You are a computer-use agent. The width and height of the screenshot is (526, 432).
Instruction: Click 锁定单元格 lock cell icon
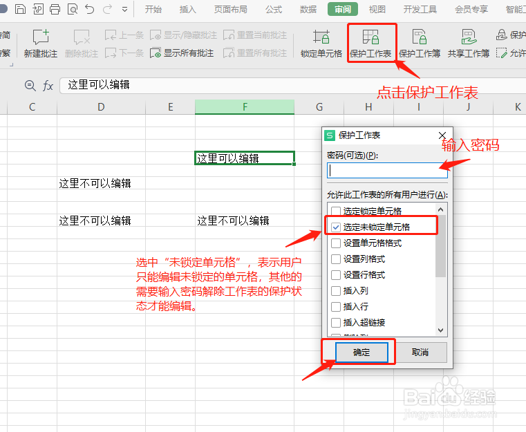[321, 44]
